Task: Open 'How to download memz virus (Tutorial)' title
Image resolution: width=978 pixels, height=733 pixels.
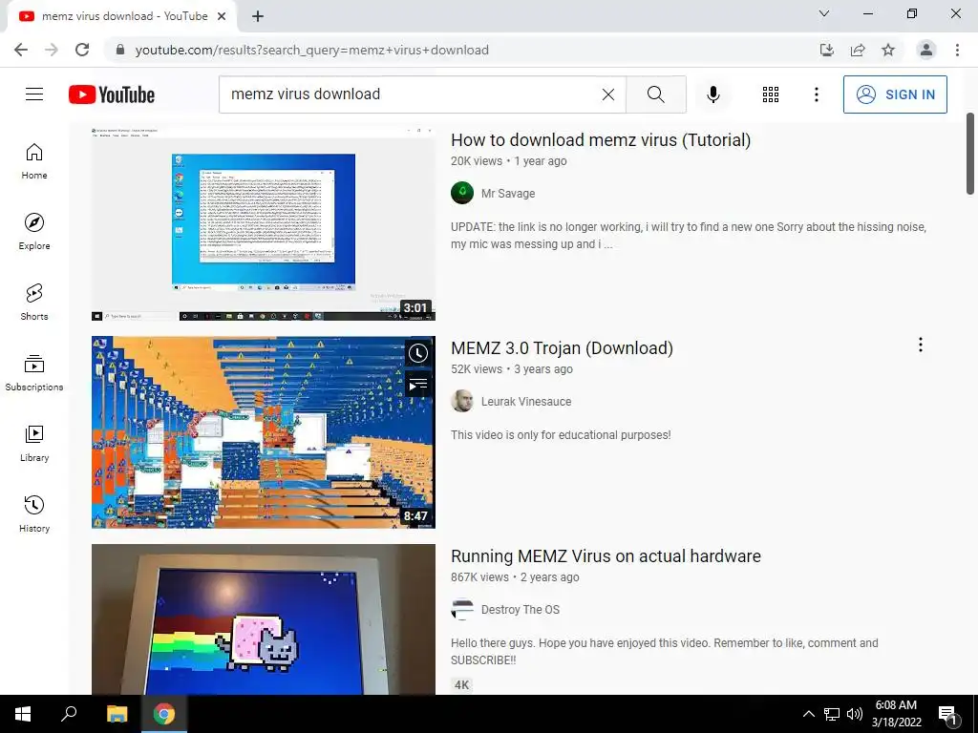Action: pyautogui.click(x=601, y=140)
